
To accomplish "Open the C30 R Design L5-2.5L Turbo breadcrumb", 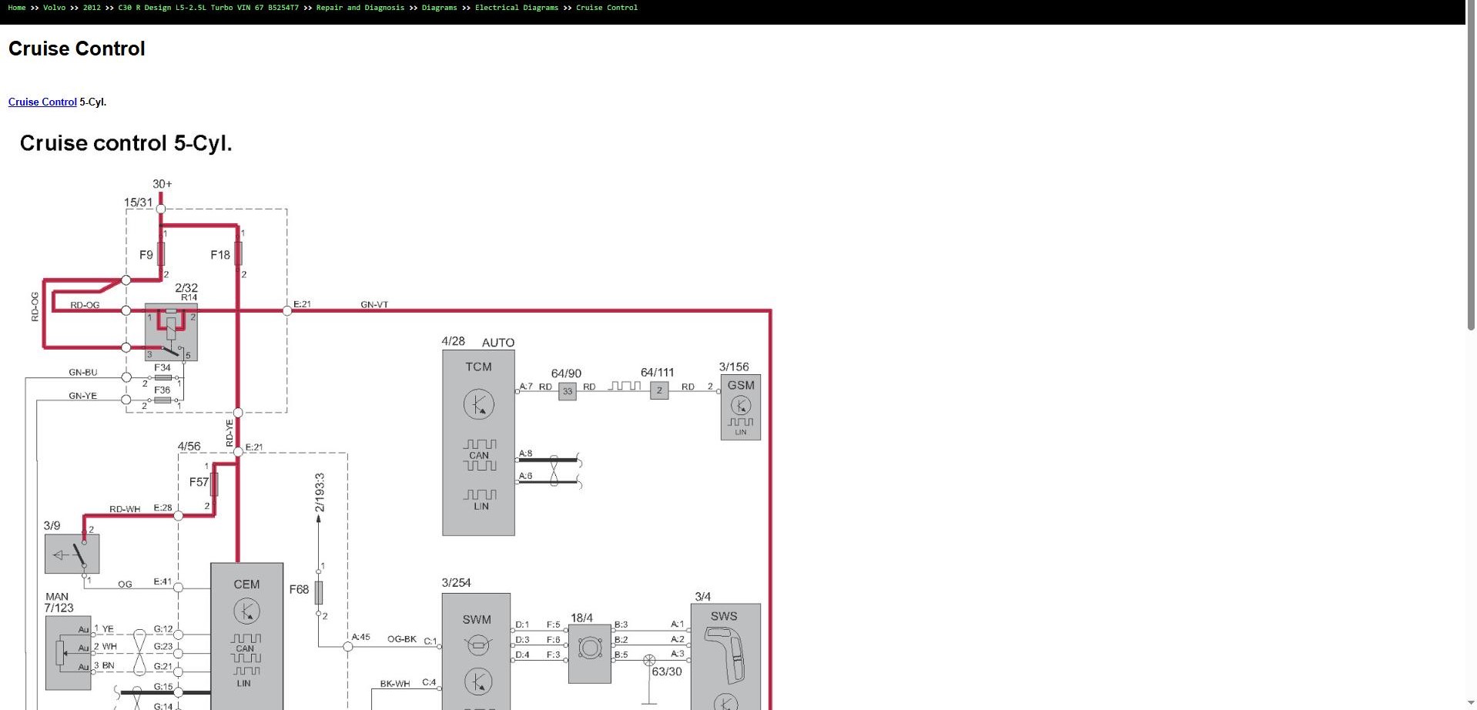I will click(x=208, y=8).
